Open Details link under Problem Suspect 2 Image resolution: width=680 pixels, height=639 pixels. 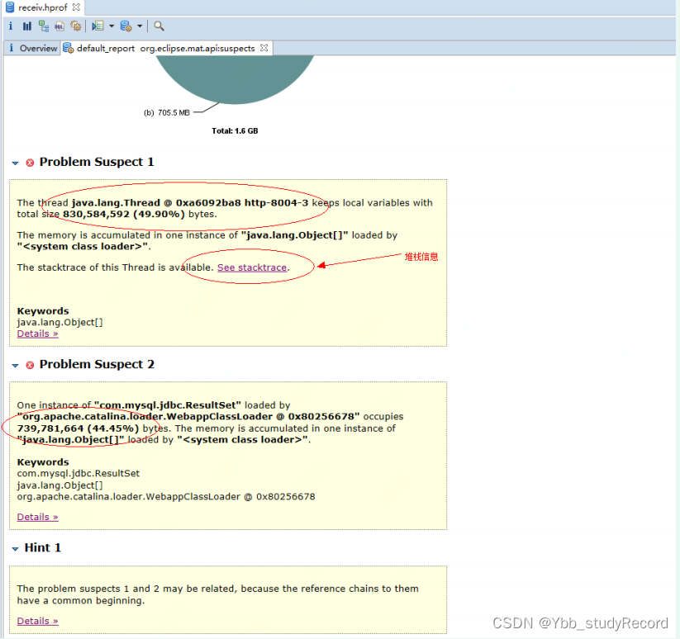pos(37,517)
